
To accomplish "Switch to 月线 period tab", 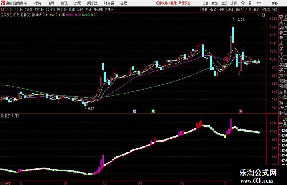I will [x=89, y=9].
